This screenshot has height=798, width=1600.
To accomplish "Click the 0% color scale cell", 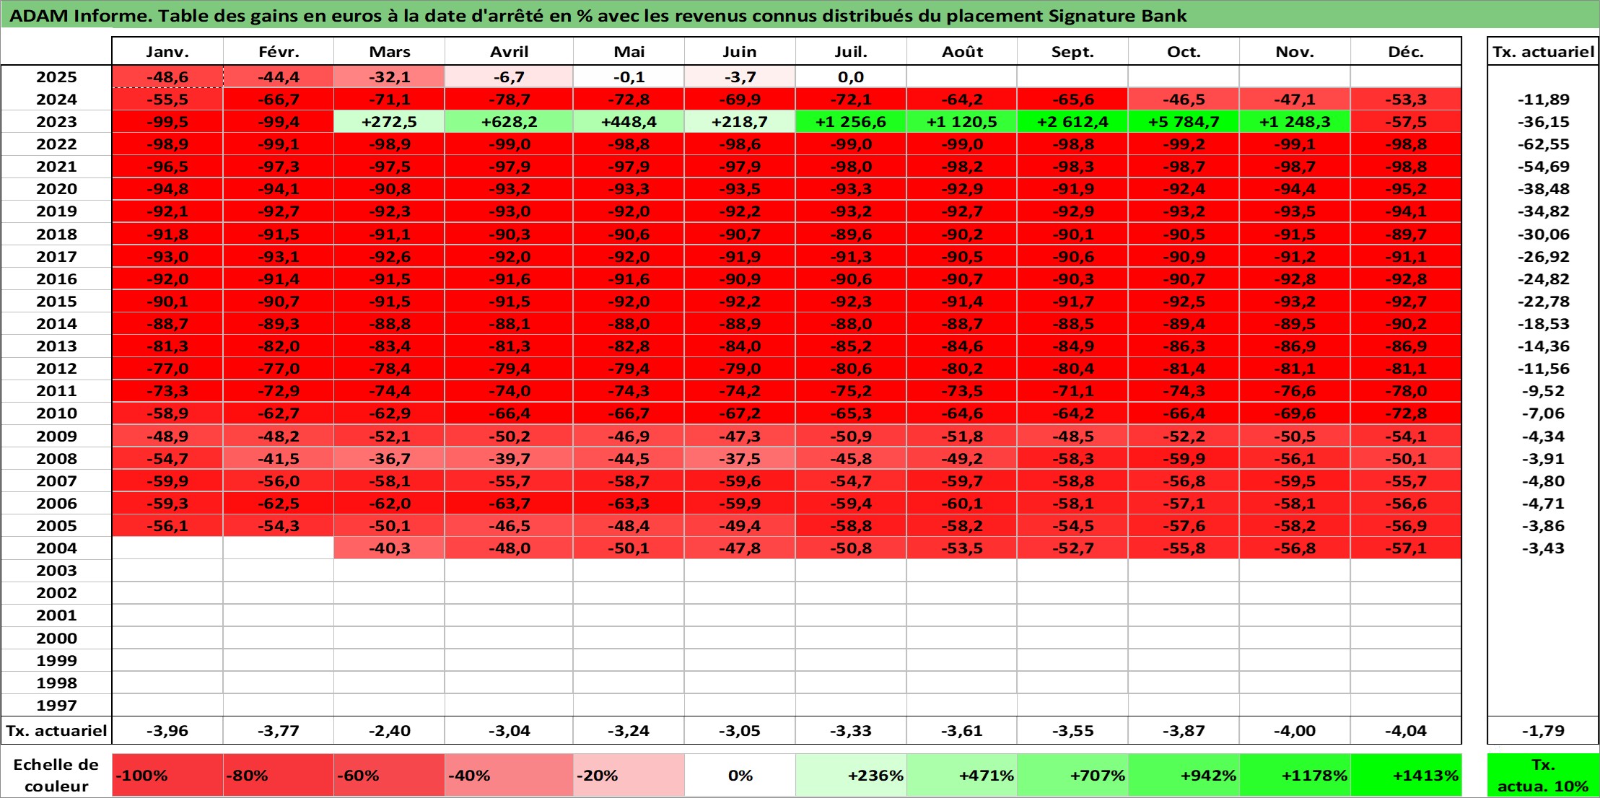I will point(740,776).
